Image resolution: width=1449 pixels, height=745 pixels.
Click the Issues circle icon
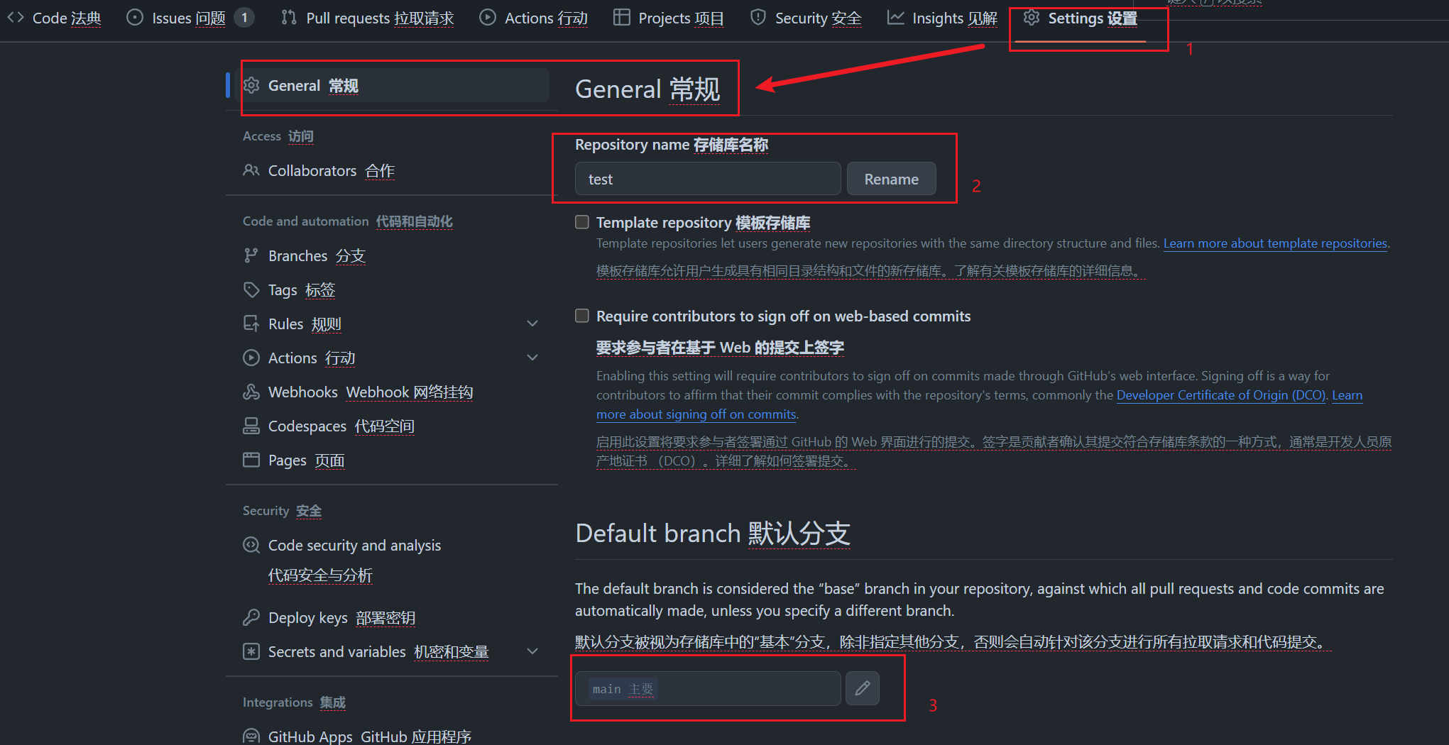point(135,18)
